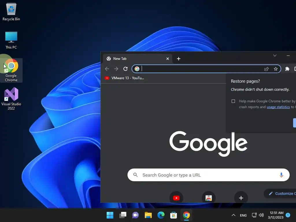Minimize the Chrome window
296x222 pixels.
click(x=288, y=55)
